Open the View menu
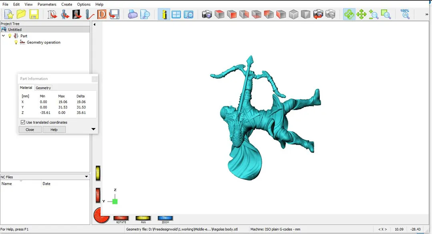The image size is (432, 234). point(28,4)
